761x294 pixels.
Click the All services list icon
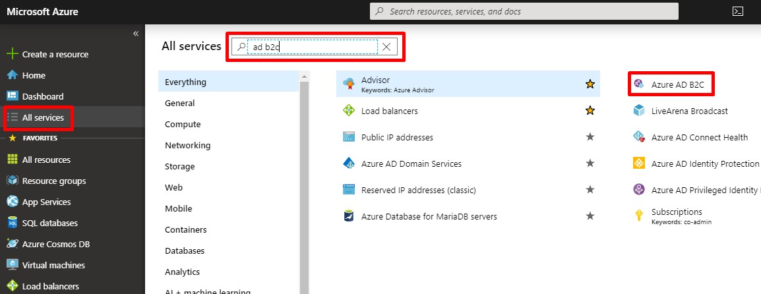(13, 117)
